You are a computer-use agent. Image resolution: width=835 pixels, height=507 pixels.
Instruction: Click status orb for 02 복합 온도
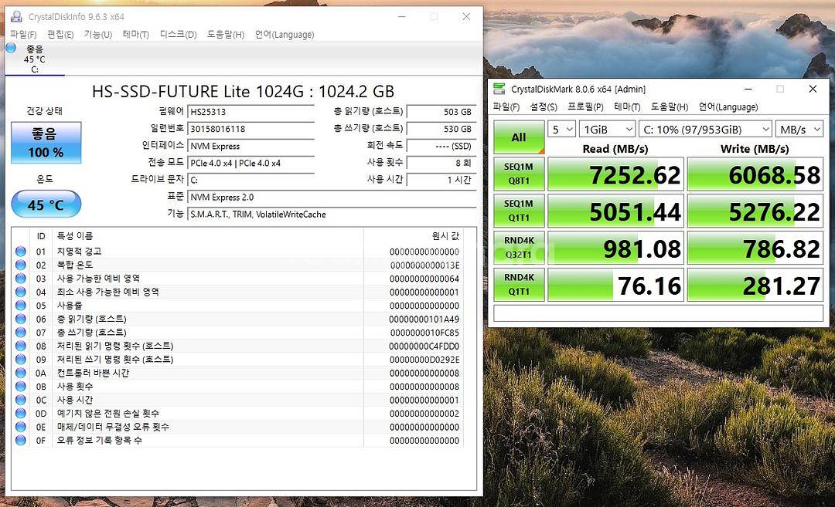(x=21, y=265)
